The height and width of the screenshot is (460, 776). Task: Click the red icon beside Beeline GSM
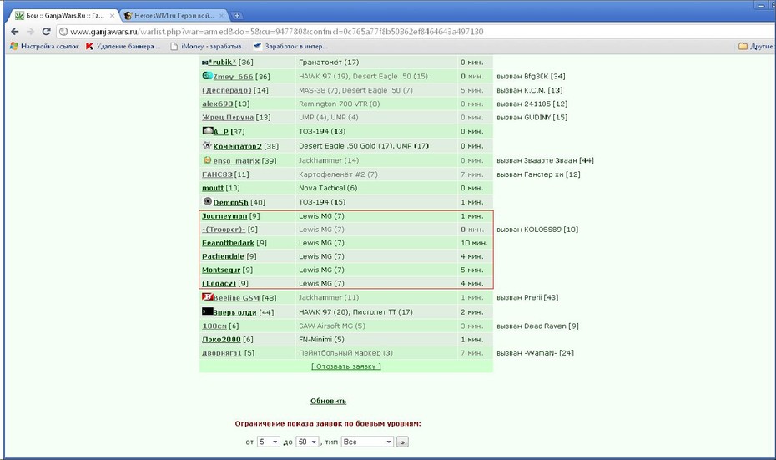[208, 296]
